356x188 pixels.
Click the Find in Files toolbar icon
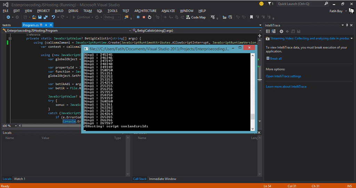(x=127, y=17)
